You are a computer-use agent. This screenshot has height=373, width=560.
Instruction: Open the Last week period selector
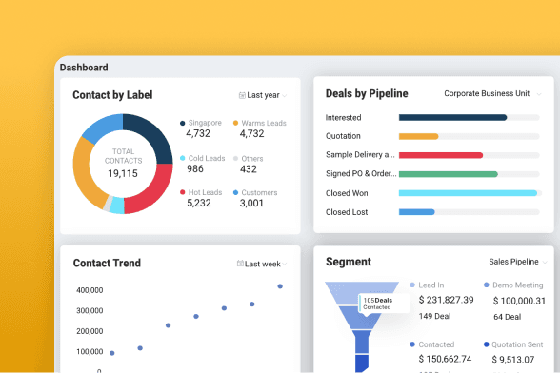click(x=262, y=264)
